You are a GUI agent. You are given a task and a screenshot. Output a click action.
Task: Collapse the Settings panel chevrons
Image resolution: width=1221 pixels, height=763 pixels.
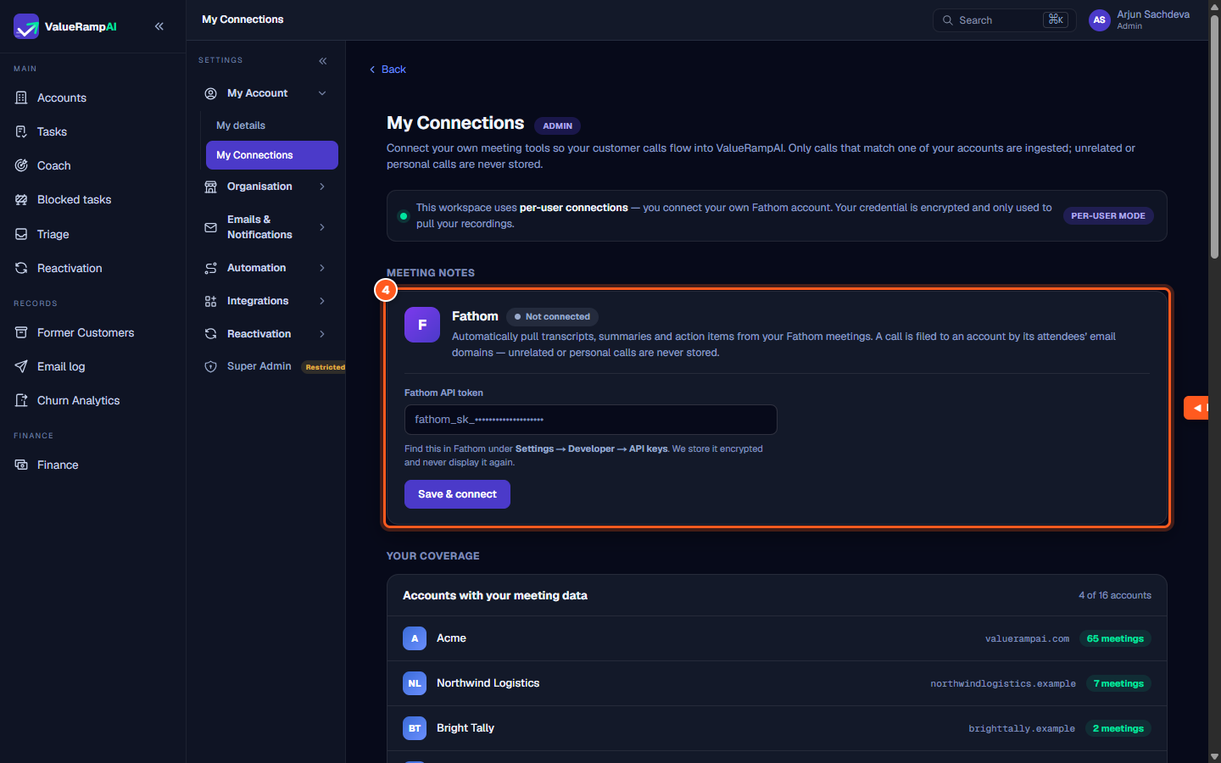[x=323, y=61]
